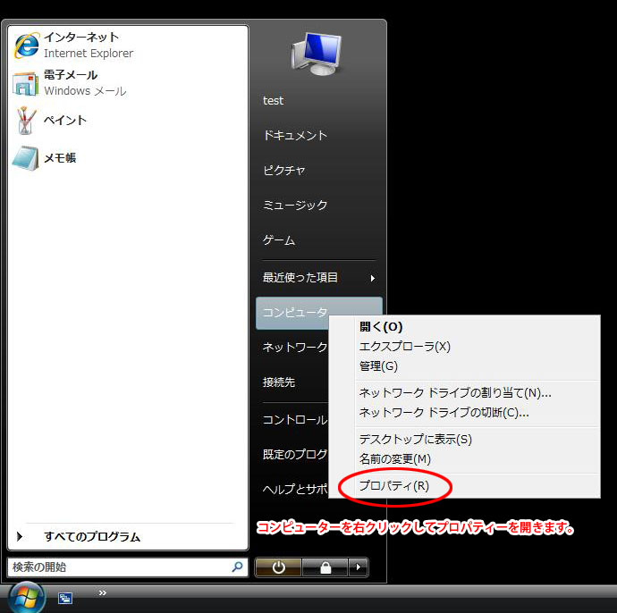Viewport: 617px width, 613px height.
Task: Click the lock button
Action: (325, 567)
